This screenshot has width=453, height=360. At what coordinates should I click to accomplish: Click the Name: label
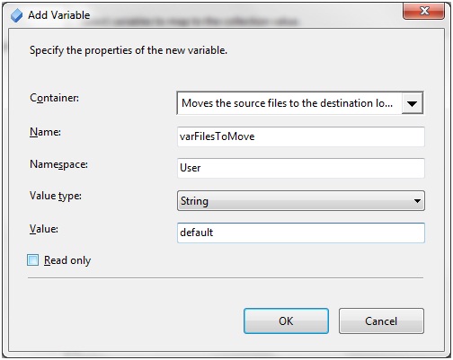[x=45, y=132]
